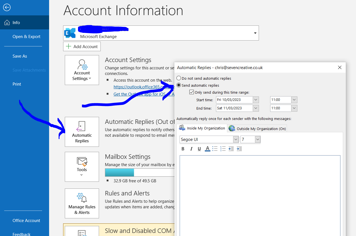Click the Add Account button
Screen dimensions: 356x236
click(82, 46)
